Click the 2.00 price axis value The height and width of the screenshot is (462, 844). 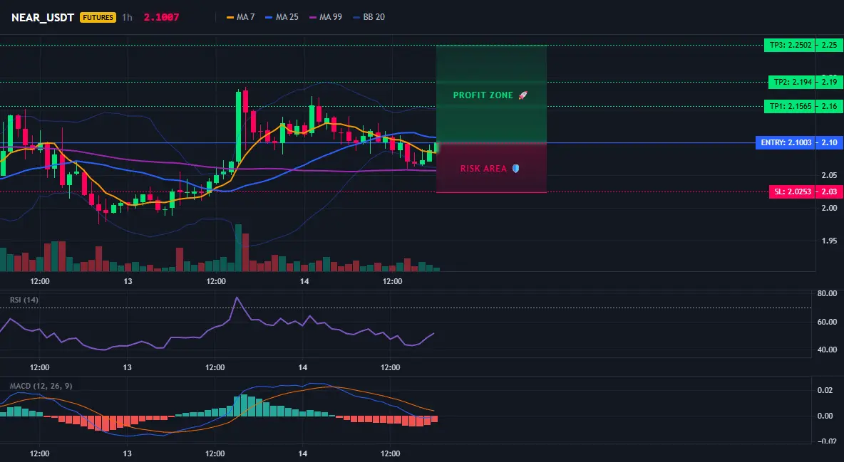pos(829,208)
